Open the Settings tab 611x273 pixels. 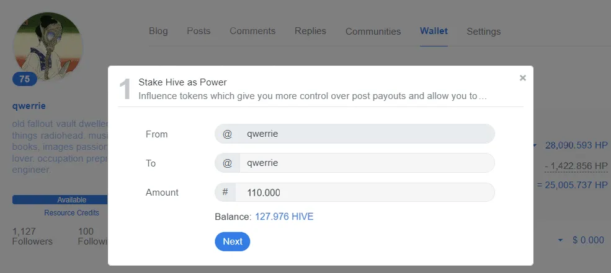click(484, 32)
